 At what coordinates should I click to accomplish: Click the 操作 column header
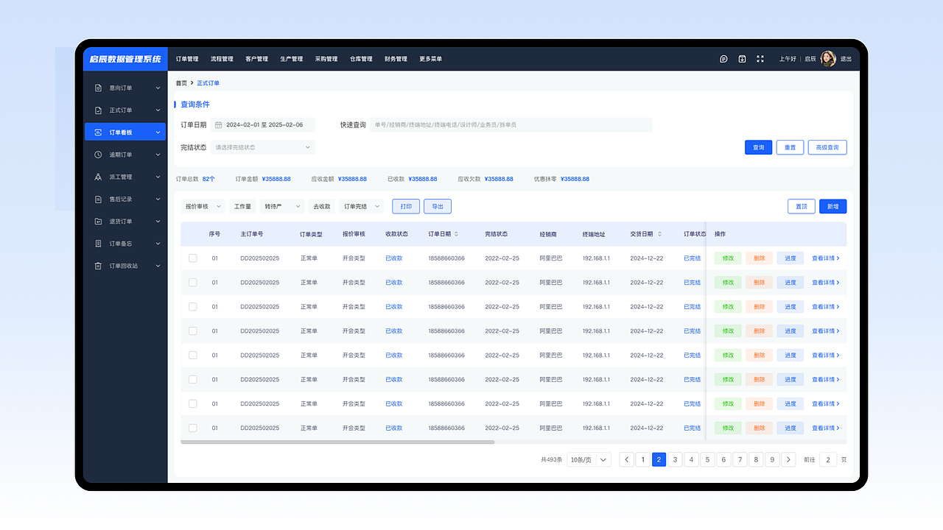[x=720, y=234]
